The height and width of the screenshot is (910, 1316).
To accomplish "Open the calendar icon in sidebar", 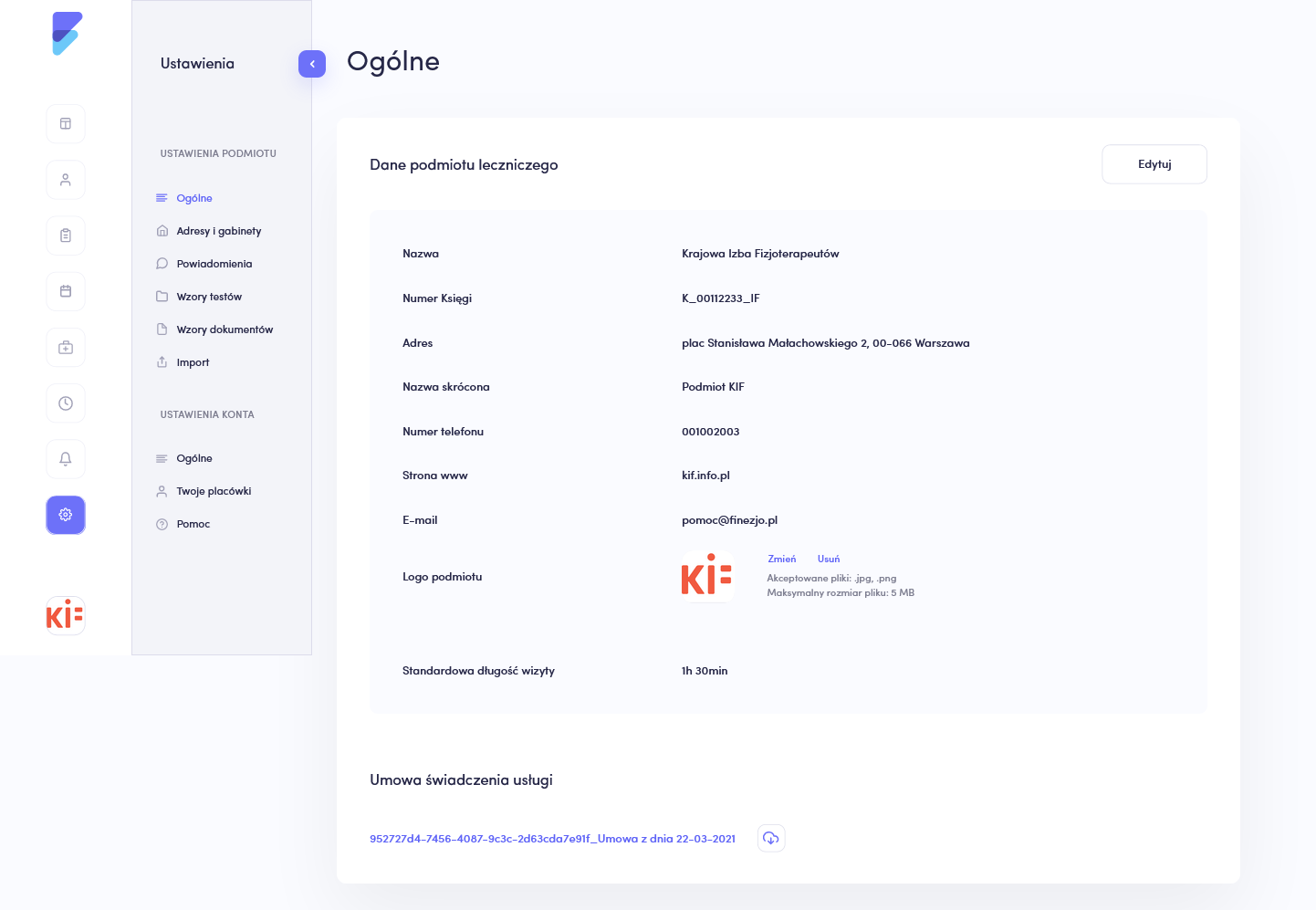I will [66, 291].
